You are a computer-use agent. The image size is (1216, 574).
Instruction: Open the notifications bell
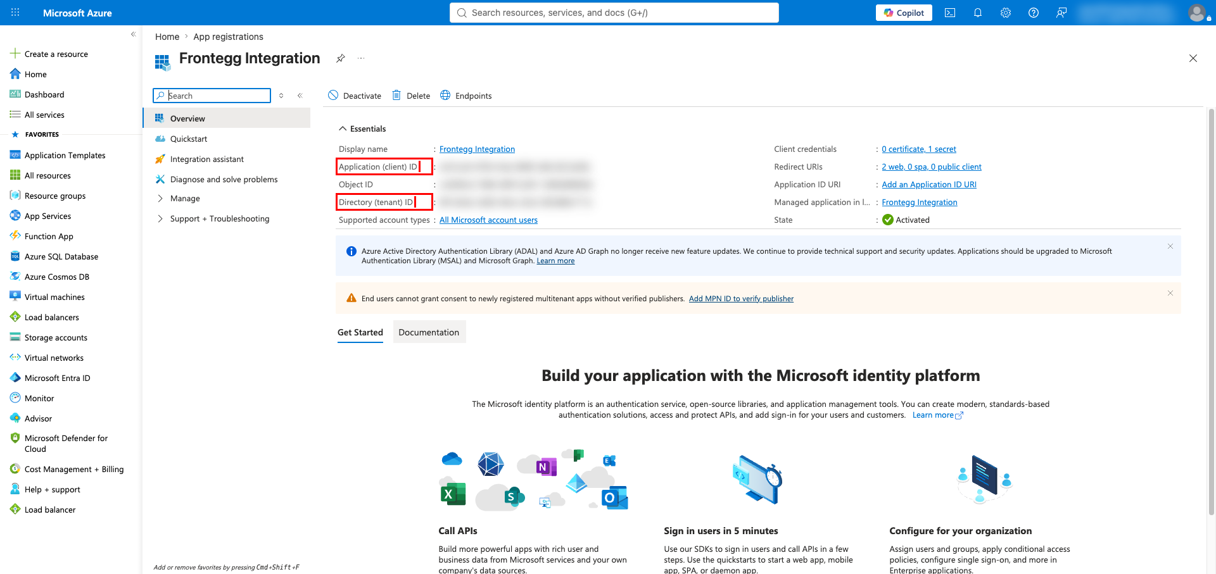pyautogui.click(x=978, y=13)
